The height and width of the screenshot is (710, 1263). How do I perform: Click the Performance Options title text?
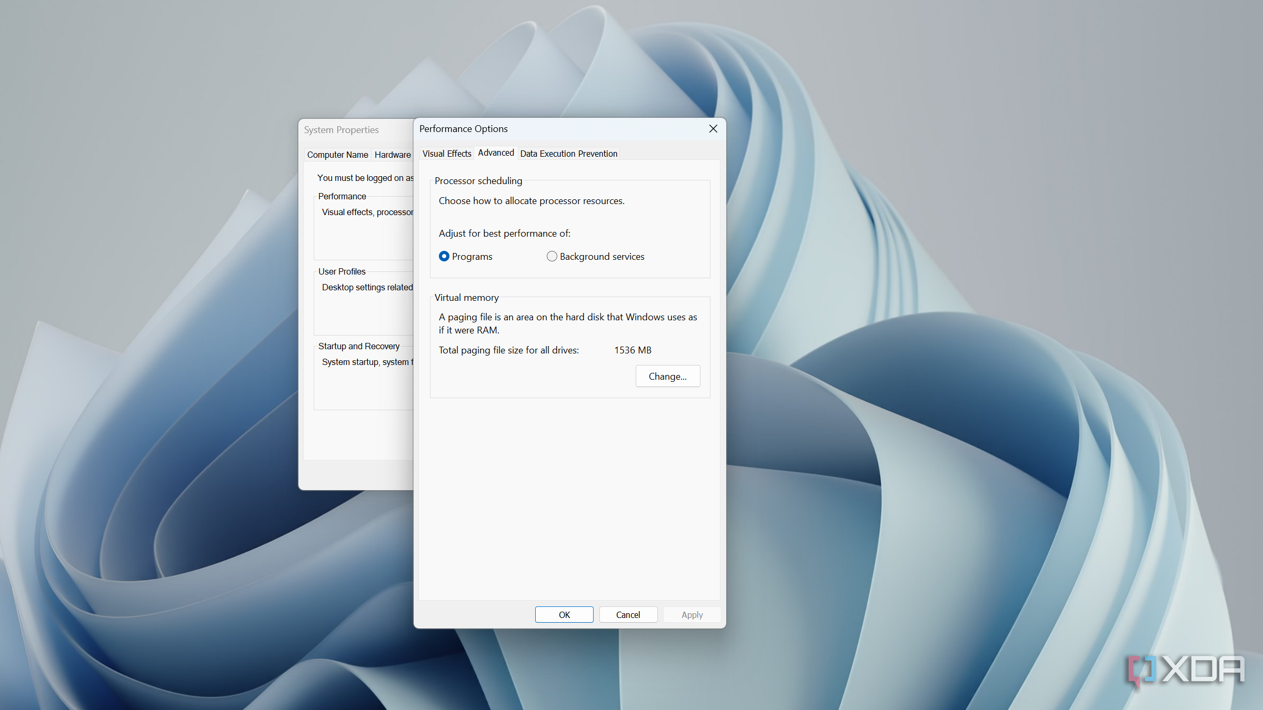point(464,129)
